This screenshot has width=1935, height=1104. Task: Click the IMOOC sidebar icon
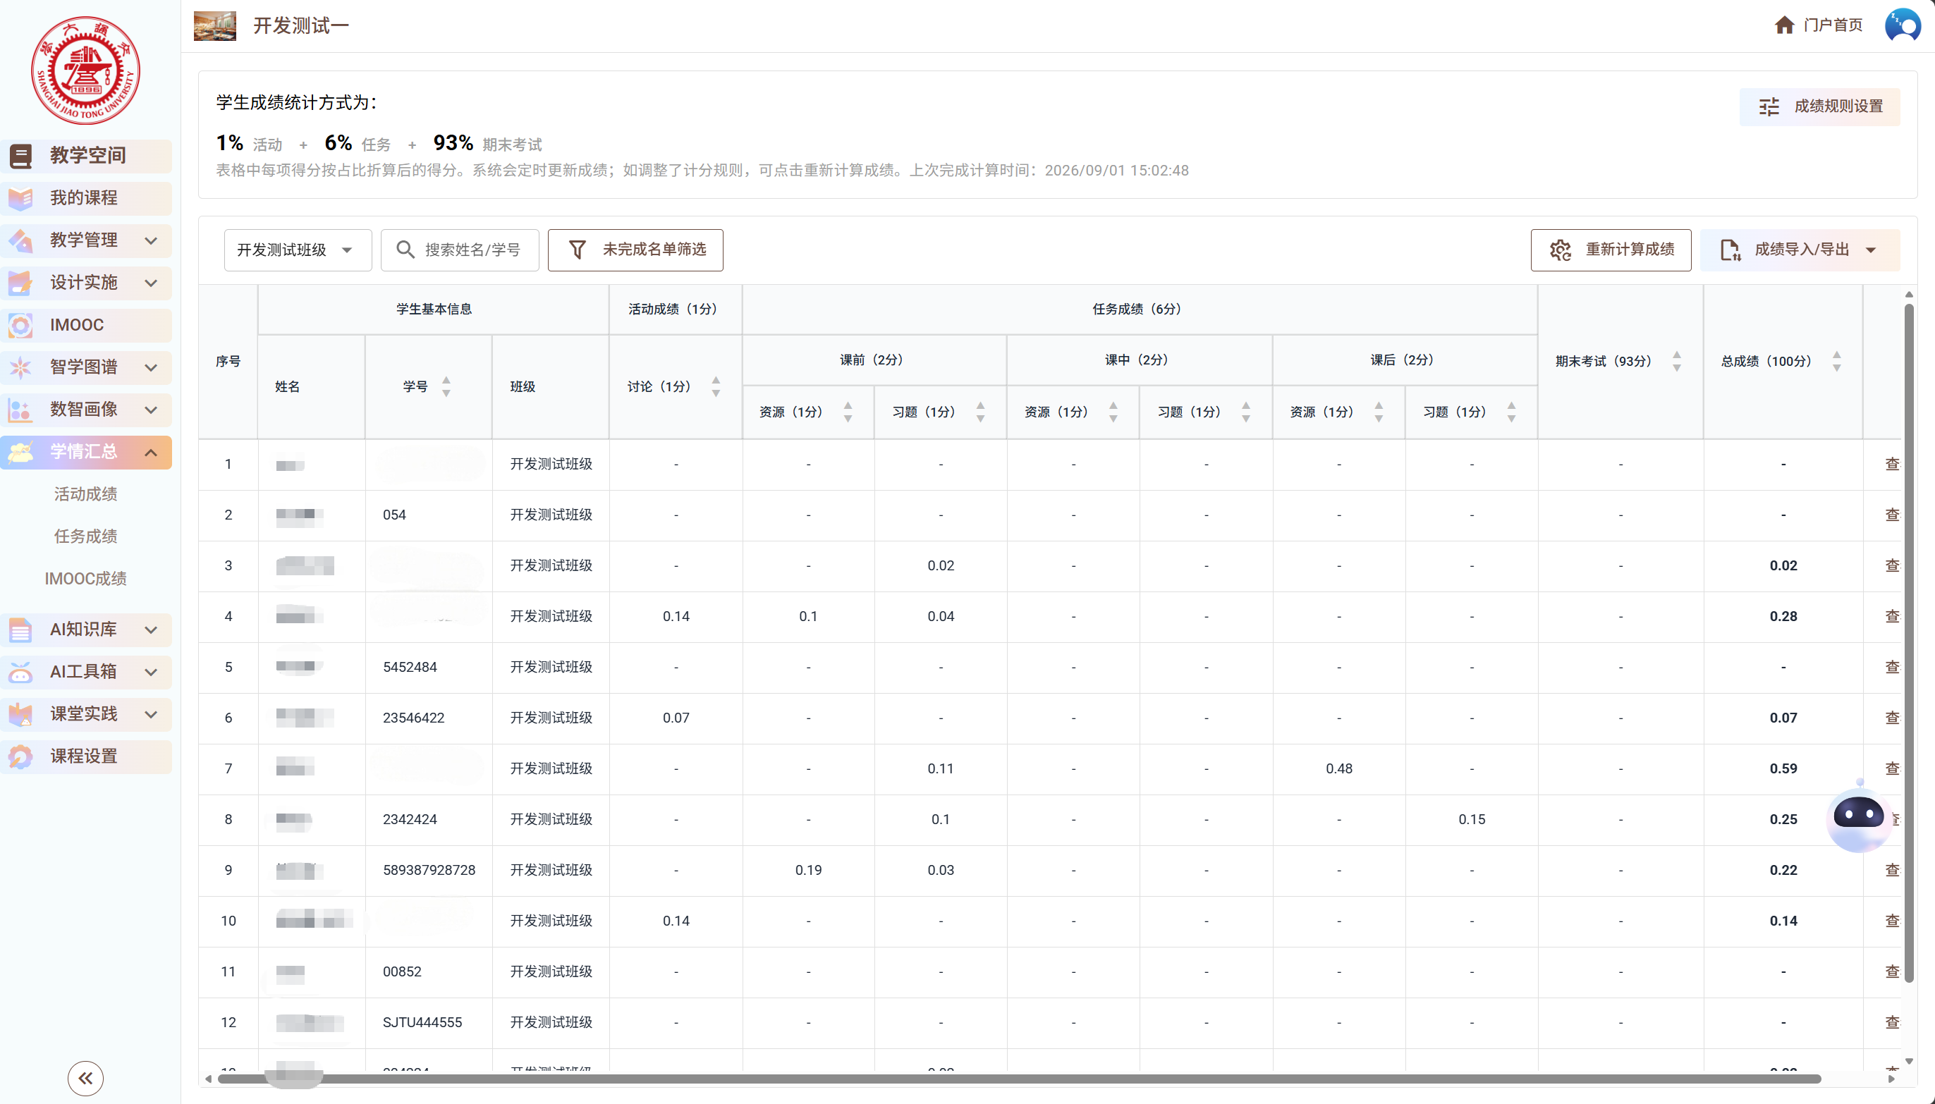tap(20, 325)
